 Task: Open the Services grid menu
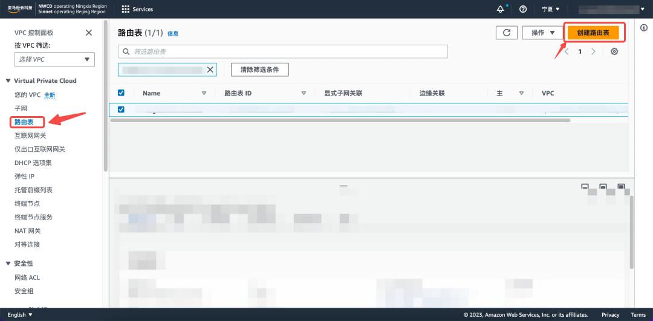pos(137,9)
